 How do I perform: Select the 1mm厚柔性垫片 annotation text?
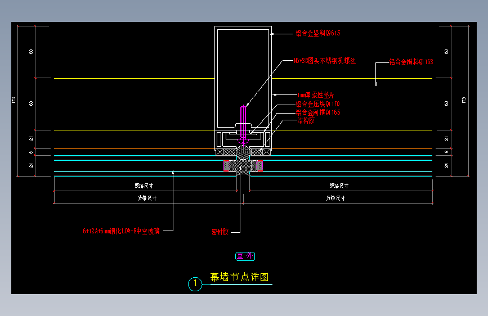pyautogui.click(x=316, y=95)
